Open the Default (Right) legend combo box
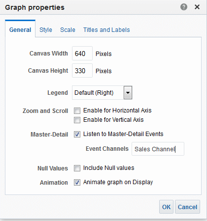 click(x=102, y=93)
